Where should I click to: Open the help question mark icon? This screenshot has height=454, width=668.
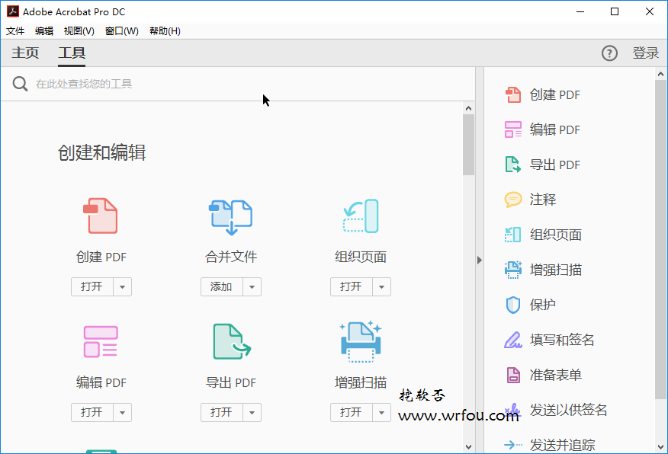609,53
